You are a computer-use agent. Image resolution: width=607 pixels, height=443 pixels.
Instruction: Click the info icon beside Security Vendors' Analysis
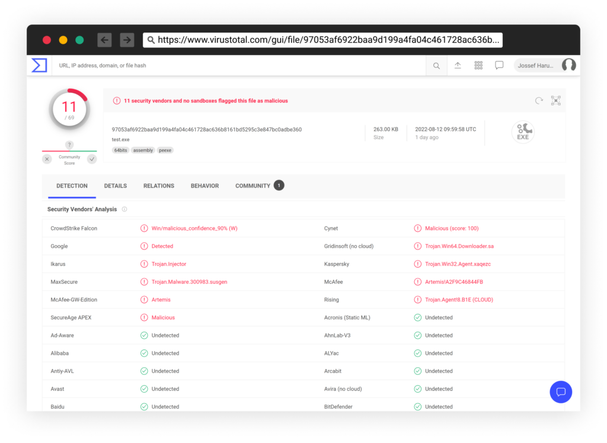pos(124,209)
